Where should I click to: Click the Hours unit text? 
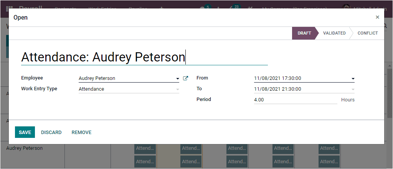348,100
